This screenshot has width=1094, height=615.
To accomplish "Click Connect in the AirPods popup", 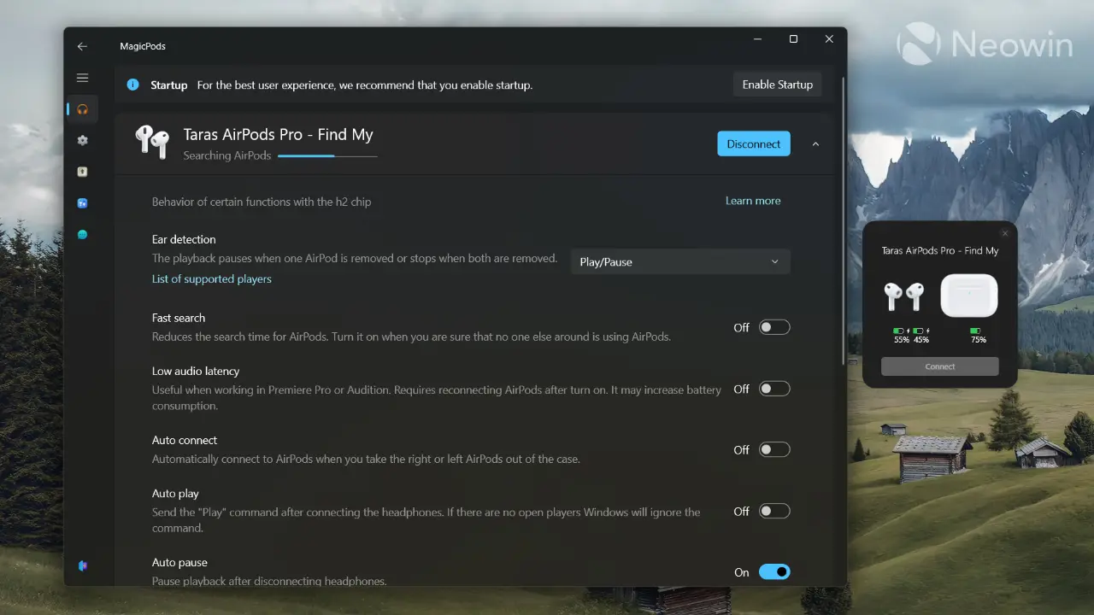I will click(939, 366).
